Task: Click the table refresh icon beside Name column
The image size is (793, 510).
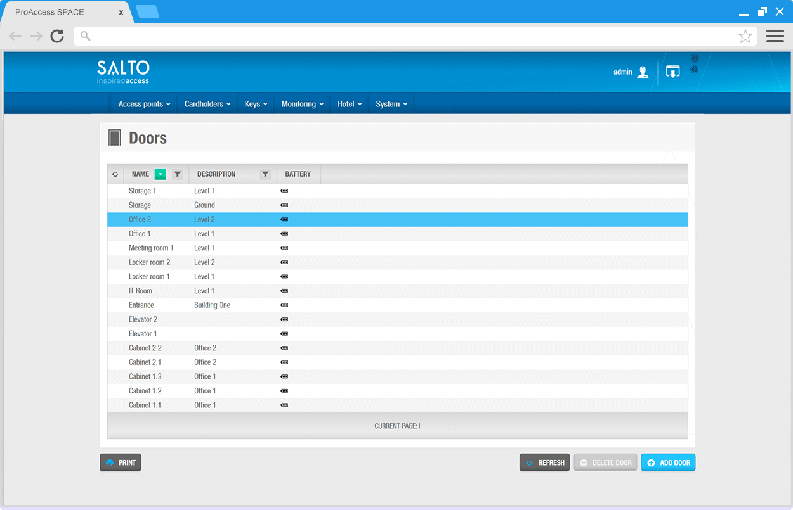Action: pos(115,174)
